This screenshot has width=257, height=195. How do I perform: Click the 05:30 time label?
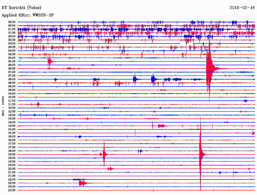(x=12, y=61)
